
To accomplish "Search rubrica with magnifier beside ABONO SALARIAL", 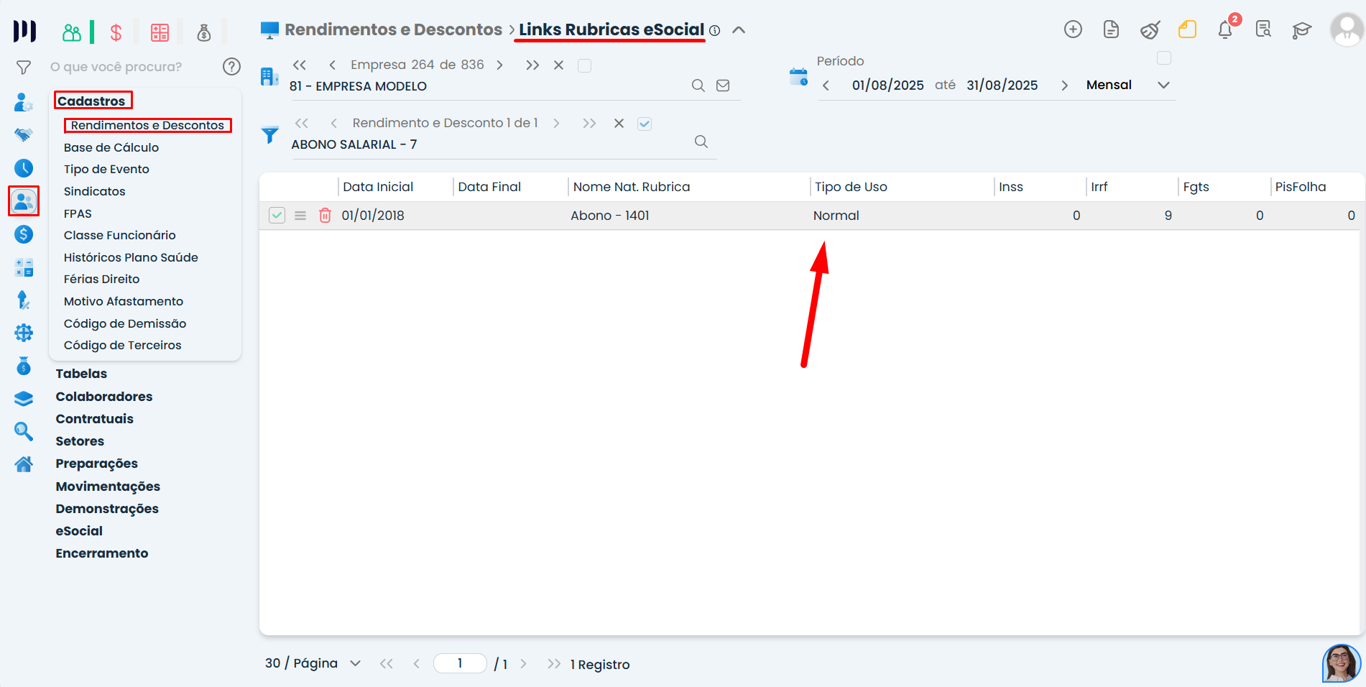I will click(701, 142).
